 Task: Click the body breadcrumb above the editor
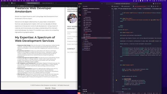[x=140, y=9]
